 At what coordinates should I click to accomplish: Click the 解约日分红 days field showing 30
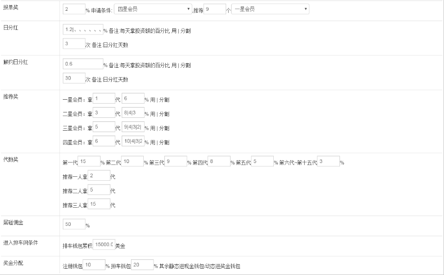click(74, 78)
